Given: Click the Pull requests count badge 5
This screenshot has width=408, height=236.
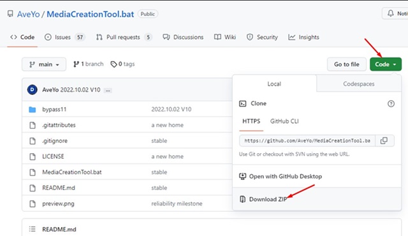Looking at the screenshot, I should pos(148,37).
